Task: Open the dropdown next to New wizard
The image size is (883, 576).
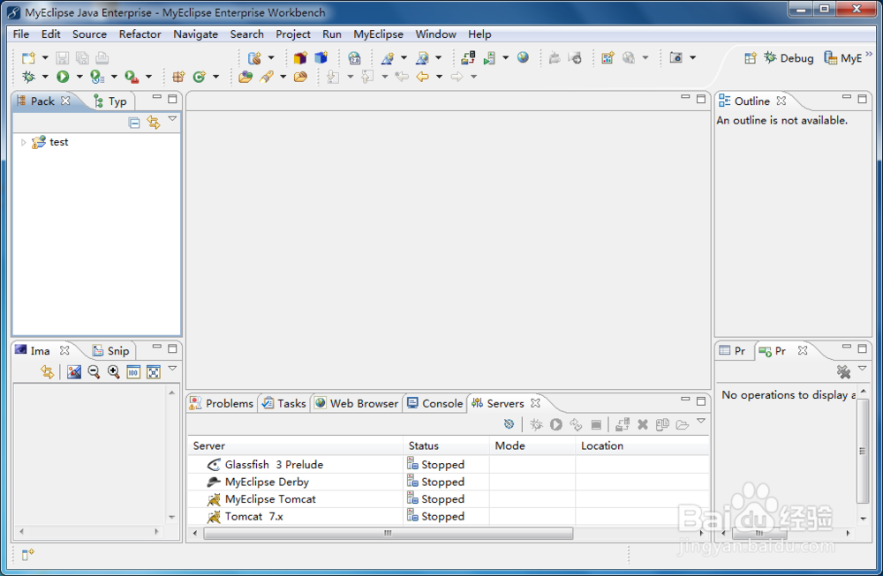Action: [x=45, y=58]
